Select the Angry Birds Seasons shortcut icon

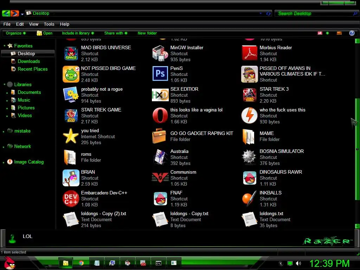click(x=250, y=74)
